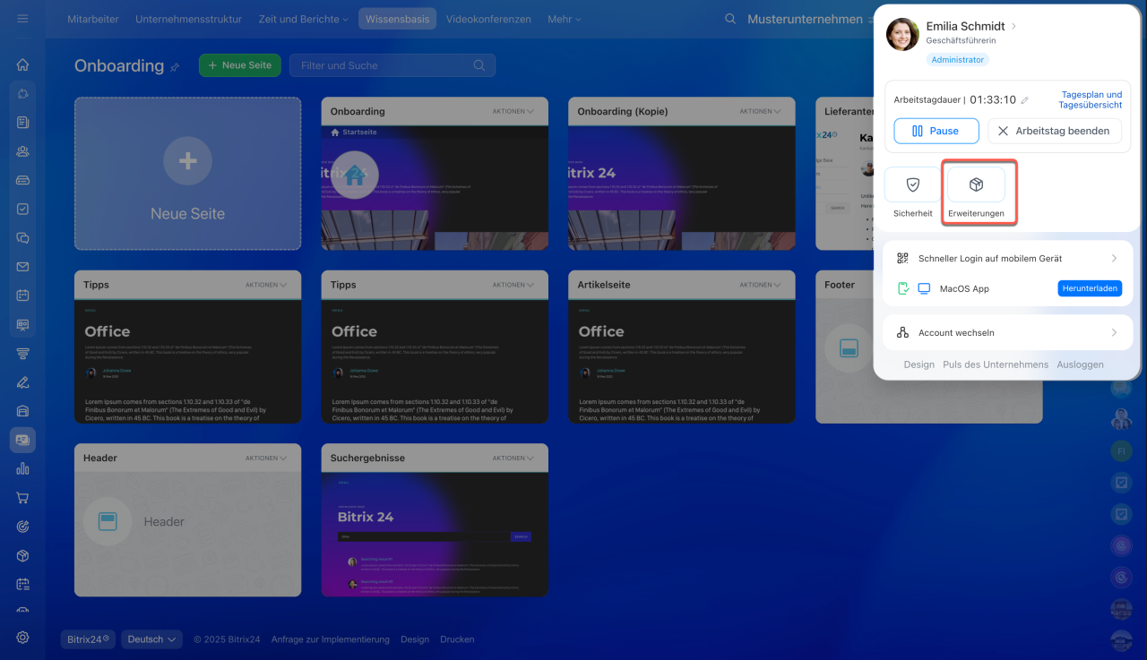
Task: Open Aktionen dropdown on Suchergebnisse card
Action: coord(513,458)
